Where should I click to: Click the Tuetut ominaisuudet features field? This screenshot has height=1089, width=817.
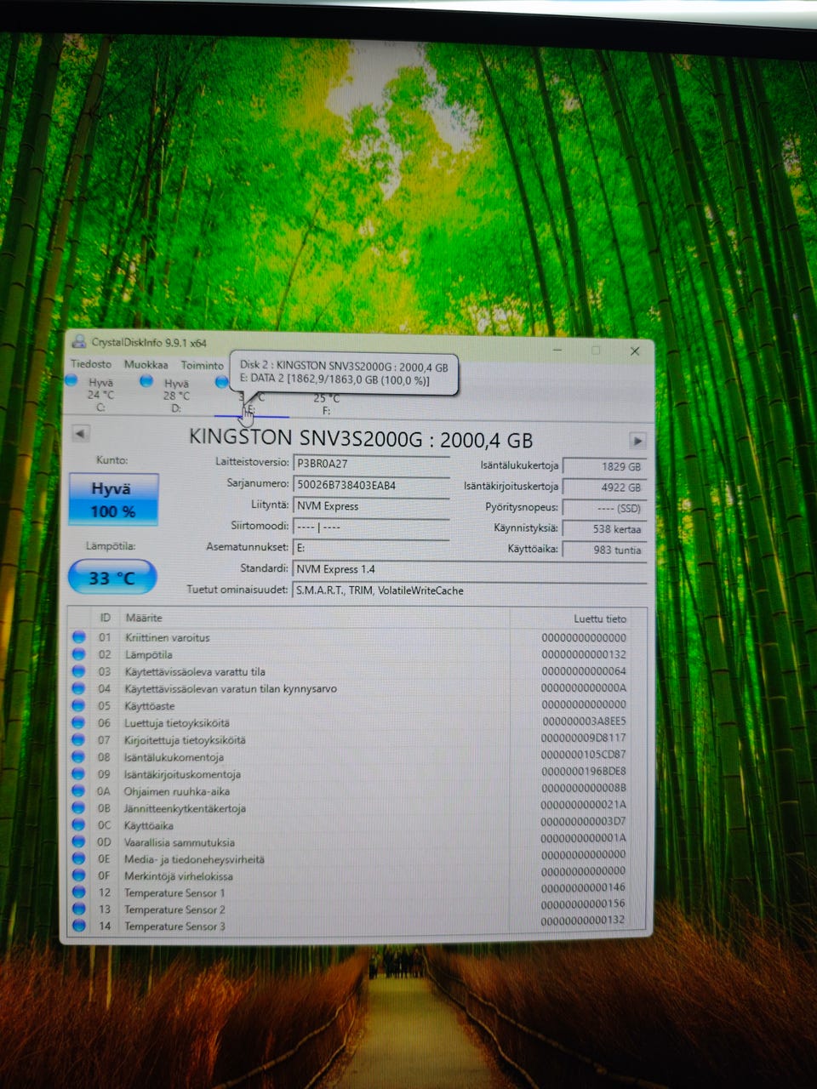point(470,590)
